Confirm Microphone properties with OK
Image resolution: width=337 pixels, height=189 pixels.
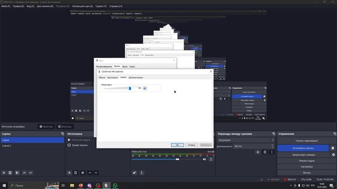click(177, 145)
